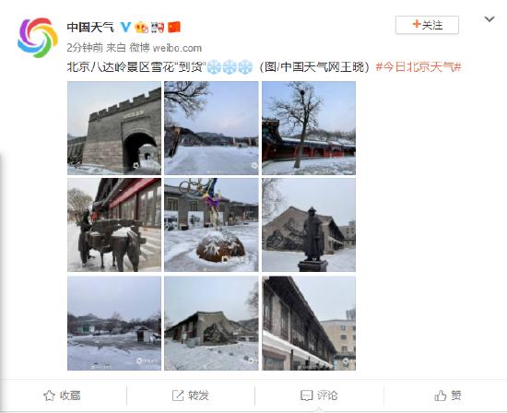Image resolution: width=507 pixels, height=413 pixels.
Task: Open hashtag #今日北京天气#
Action: pyautogui.click(x=419, y=67)
